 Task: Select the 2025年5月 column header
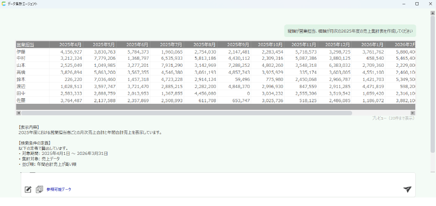click(100, 45)
